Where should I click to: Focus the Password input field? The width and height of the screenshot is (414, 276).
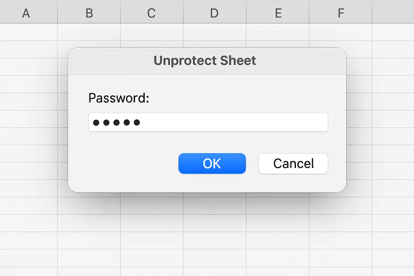(x=208, y=122)
